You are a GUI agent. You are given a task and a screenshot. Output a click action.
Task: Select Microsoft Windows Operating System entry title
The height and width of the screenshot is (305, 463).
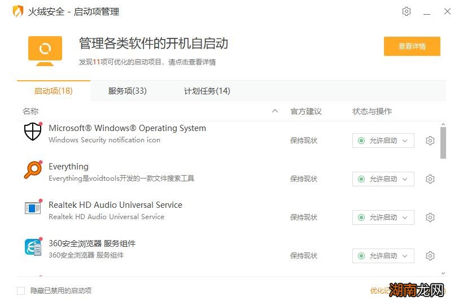tap(127, 128)
